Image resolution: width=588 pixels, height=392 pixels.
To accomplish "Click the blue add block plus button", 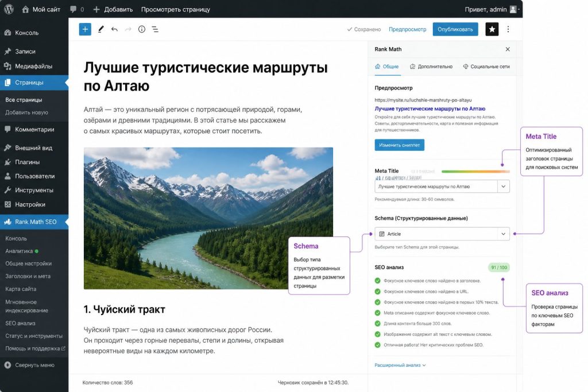I will 85,29.
